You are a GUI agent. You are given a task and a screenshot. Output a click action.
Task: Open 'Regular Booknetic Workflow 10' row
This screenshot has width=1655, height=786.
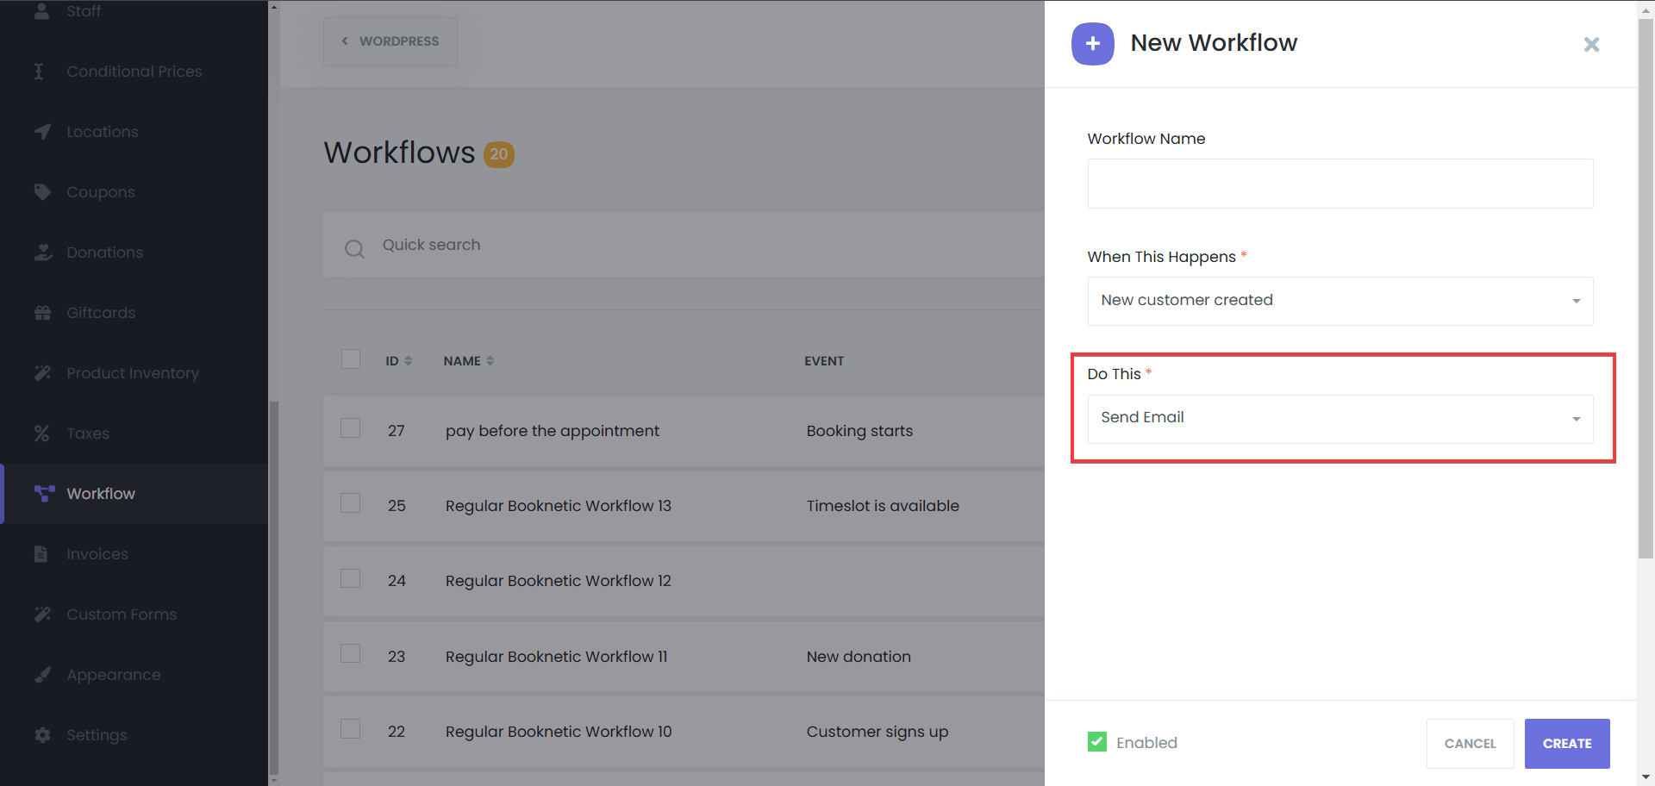tap(559, 732)
